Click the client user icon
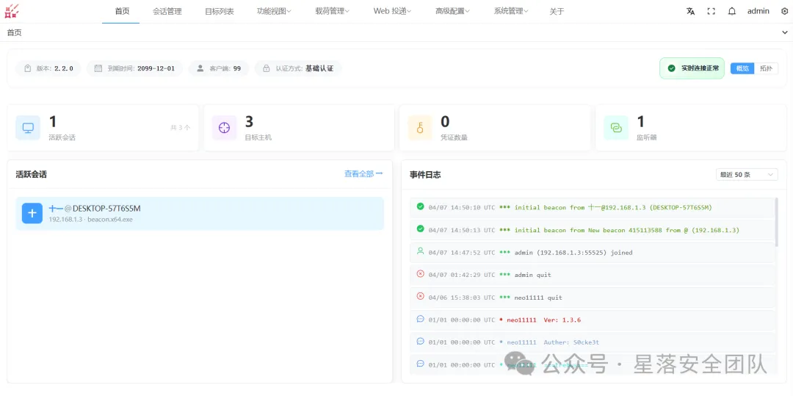This screenshot has width=793, height=396. [x=200, y=68]
